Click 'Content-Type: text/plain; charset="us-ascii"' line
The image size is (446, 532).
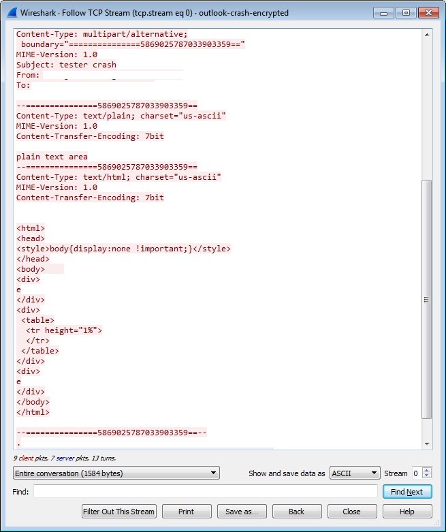[x=121, y=116]
